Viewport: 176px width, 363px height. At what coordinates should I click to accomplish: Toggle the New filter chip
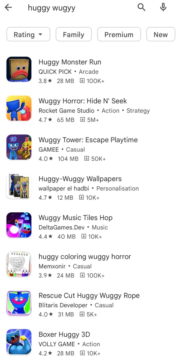coord(161,34)
